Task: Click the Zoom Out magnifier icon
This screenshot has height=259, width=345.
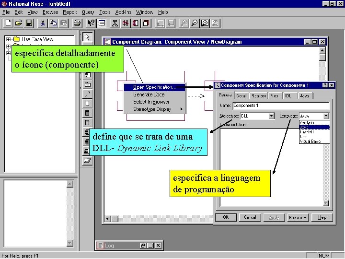Action: click(x=194, y=23)
